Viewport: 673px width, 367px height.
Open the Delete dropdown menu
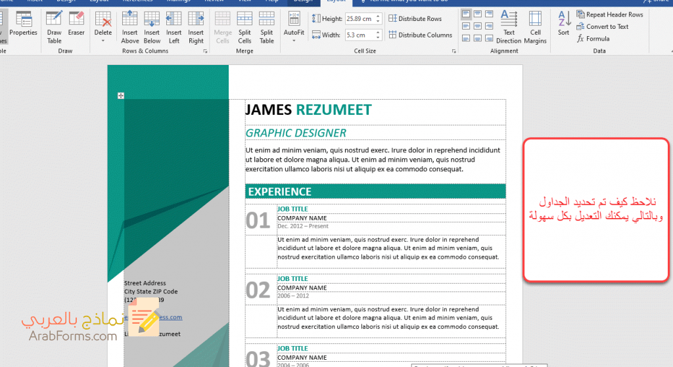coord(103,40)
